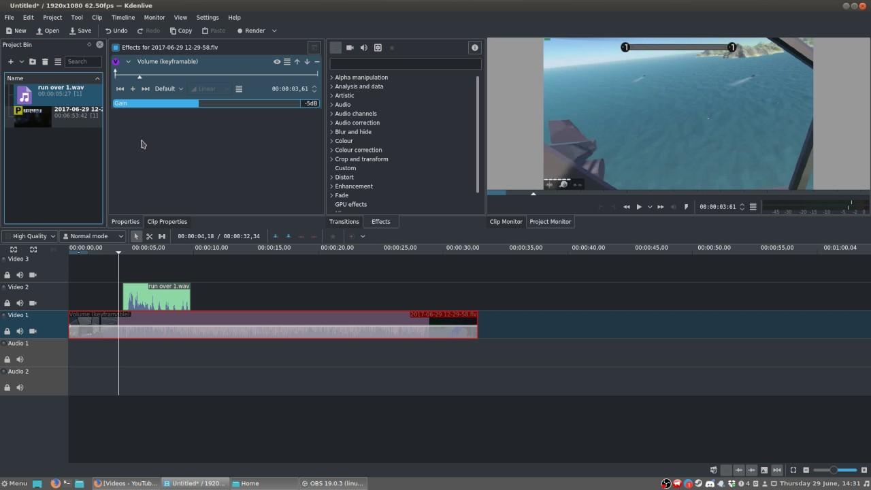Open the Timeline menu

pos(123,18)
